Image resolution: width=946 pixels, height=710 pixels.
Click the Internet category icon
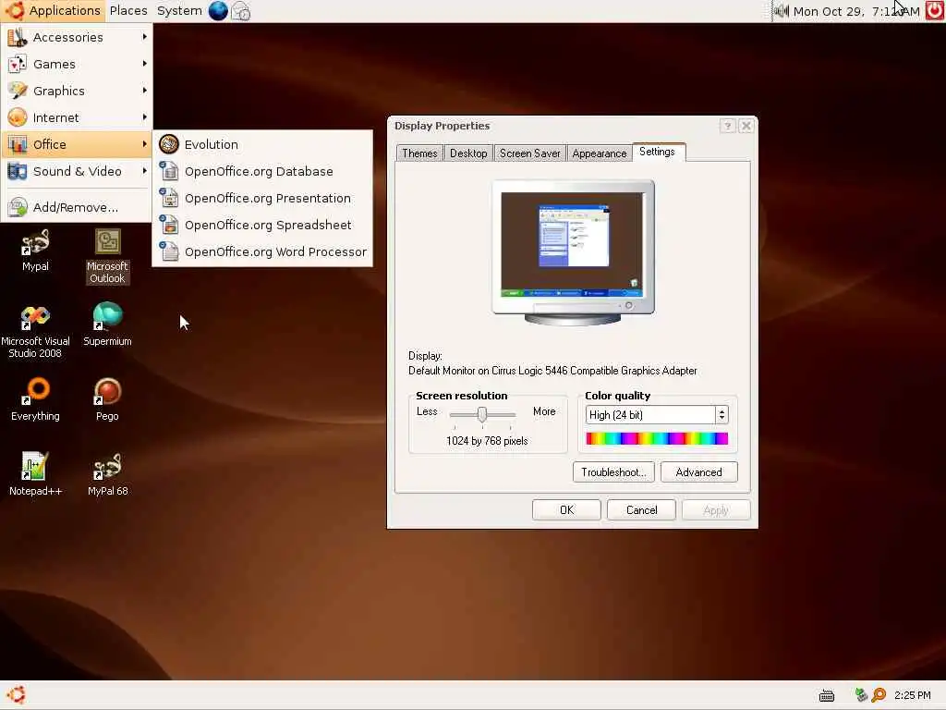coord(17,117)
